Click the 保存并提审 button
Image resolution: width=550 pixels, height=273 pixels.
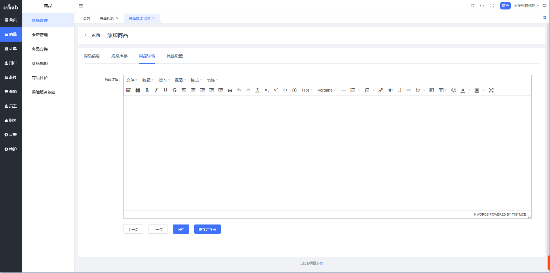click(207, 229)
